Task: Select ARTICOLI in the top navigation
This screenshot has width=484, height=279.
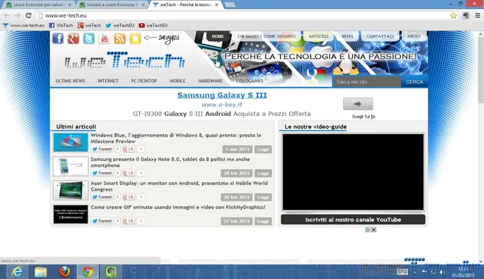Action: [x=318, y=36]
